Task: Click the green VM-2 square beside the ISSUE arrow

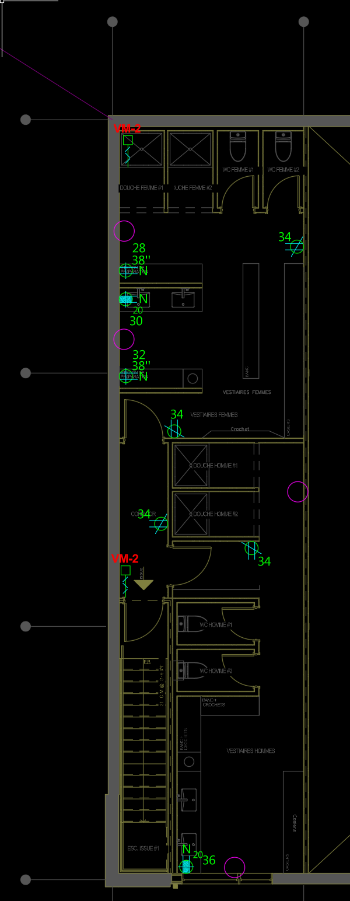Action: pos(125,570)
